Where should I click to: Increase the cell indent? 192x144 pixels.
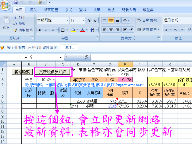pos(131,29)
